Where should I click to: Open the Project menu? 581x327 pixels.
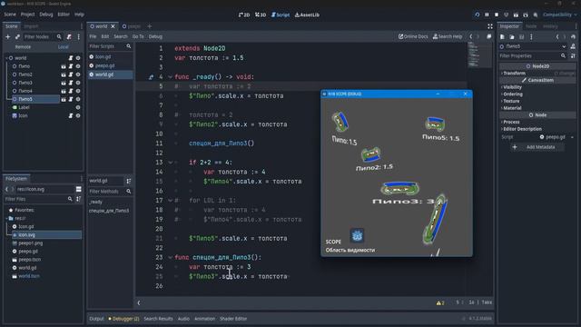pyautogui.click(x=27, y=15)
